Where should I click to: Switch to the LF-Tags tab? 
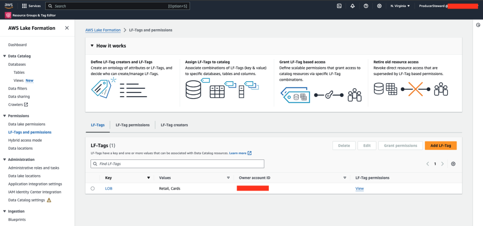click(x=98, y=125)
